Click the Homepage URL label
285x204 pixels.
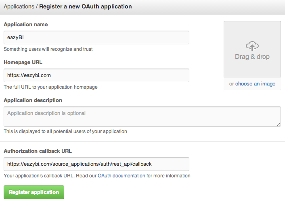[x=23, y=62]
